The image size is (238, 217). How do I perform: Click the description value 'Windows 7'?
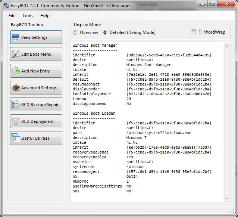click(x=136, y=138)
